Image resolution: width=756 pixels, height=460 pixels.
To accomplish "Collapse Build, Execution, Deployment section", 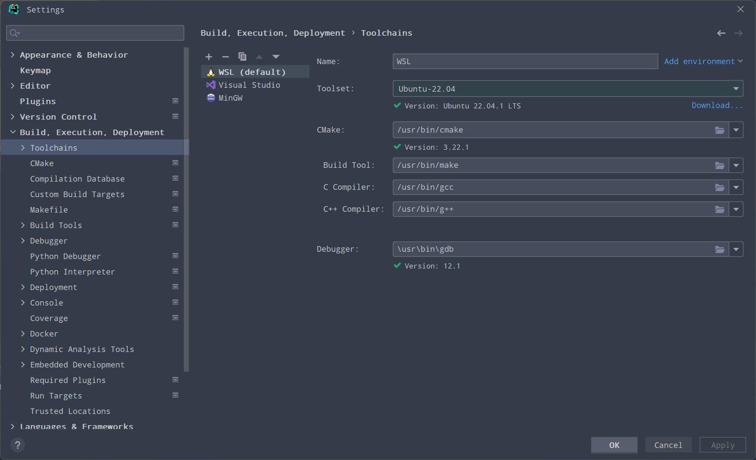I will pos(12,132).
